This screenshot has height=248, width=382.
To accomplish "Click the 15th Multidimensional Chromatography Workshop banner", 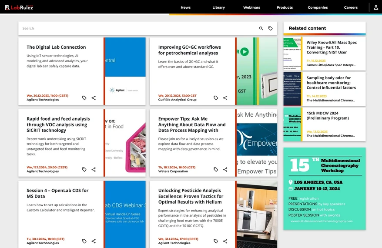I will 325,188.
